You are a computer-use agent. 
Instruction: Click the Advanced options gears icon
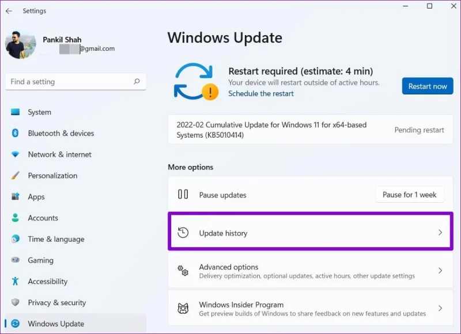(x=183, y=271)
